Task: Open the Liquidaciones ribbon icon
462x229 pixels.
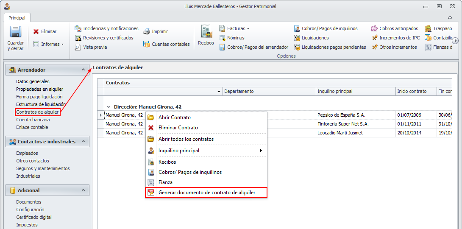Action: (298, 38)
